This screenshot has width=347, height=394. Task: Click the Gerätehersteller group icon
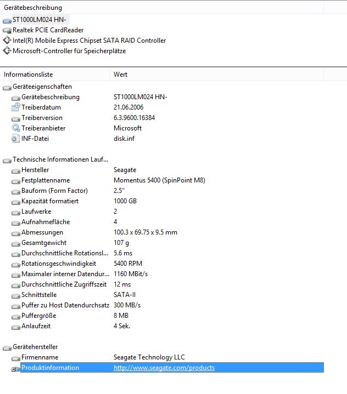[7, 348]
